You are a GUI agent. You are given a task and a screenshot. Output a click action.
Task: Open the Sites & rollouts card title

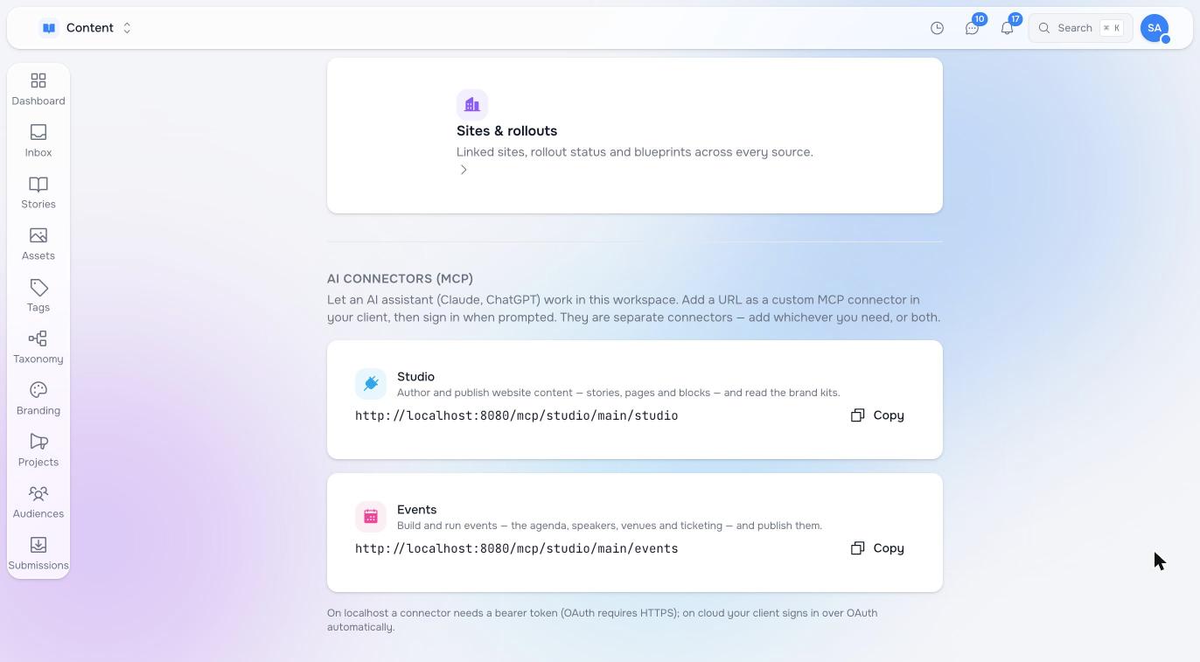click(x=506, y=131)
